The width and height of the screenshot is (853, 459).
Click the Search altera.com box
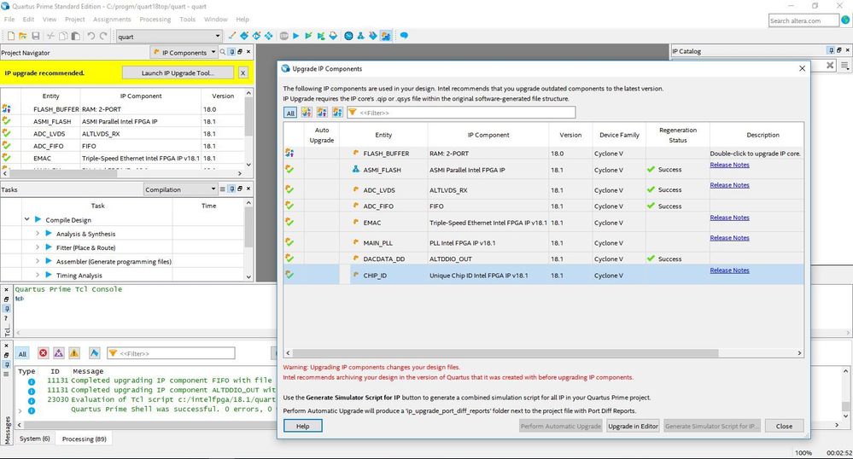(803, 20)
